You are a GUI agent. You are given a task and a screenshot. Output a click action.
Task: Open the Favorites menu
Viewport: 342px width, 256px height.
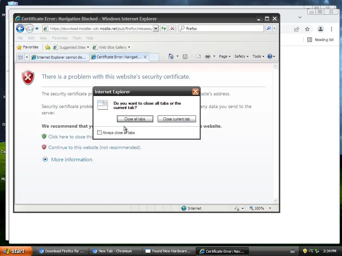tap(59, 38)
